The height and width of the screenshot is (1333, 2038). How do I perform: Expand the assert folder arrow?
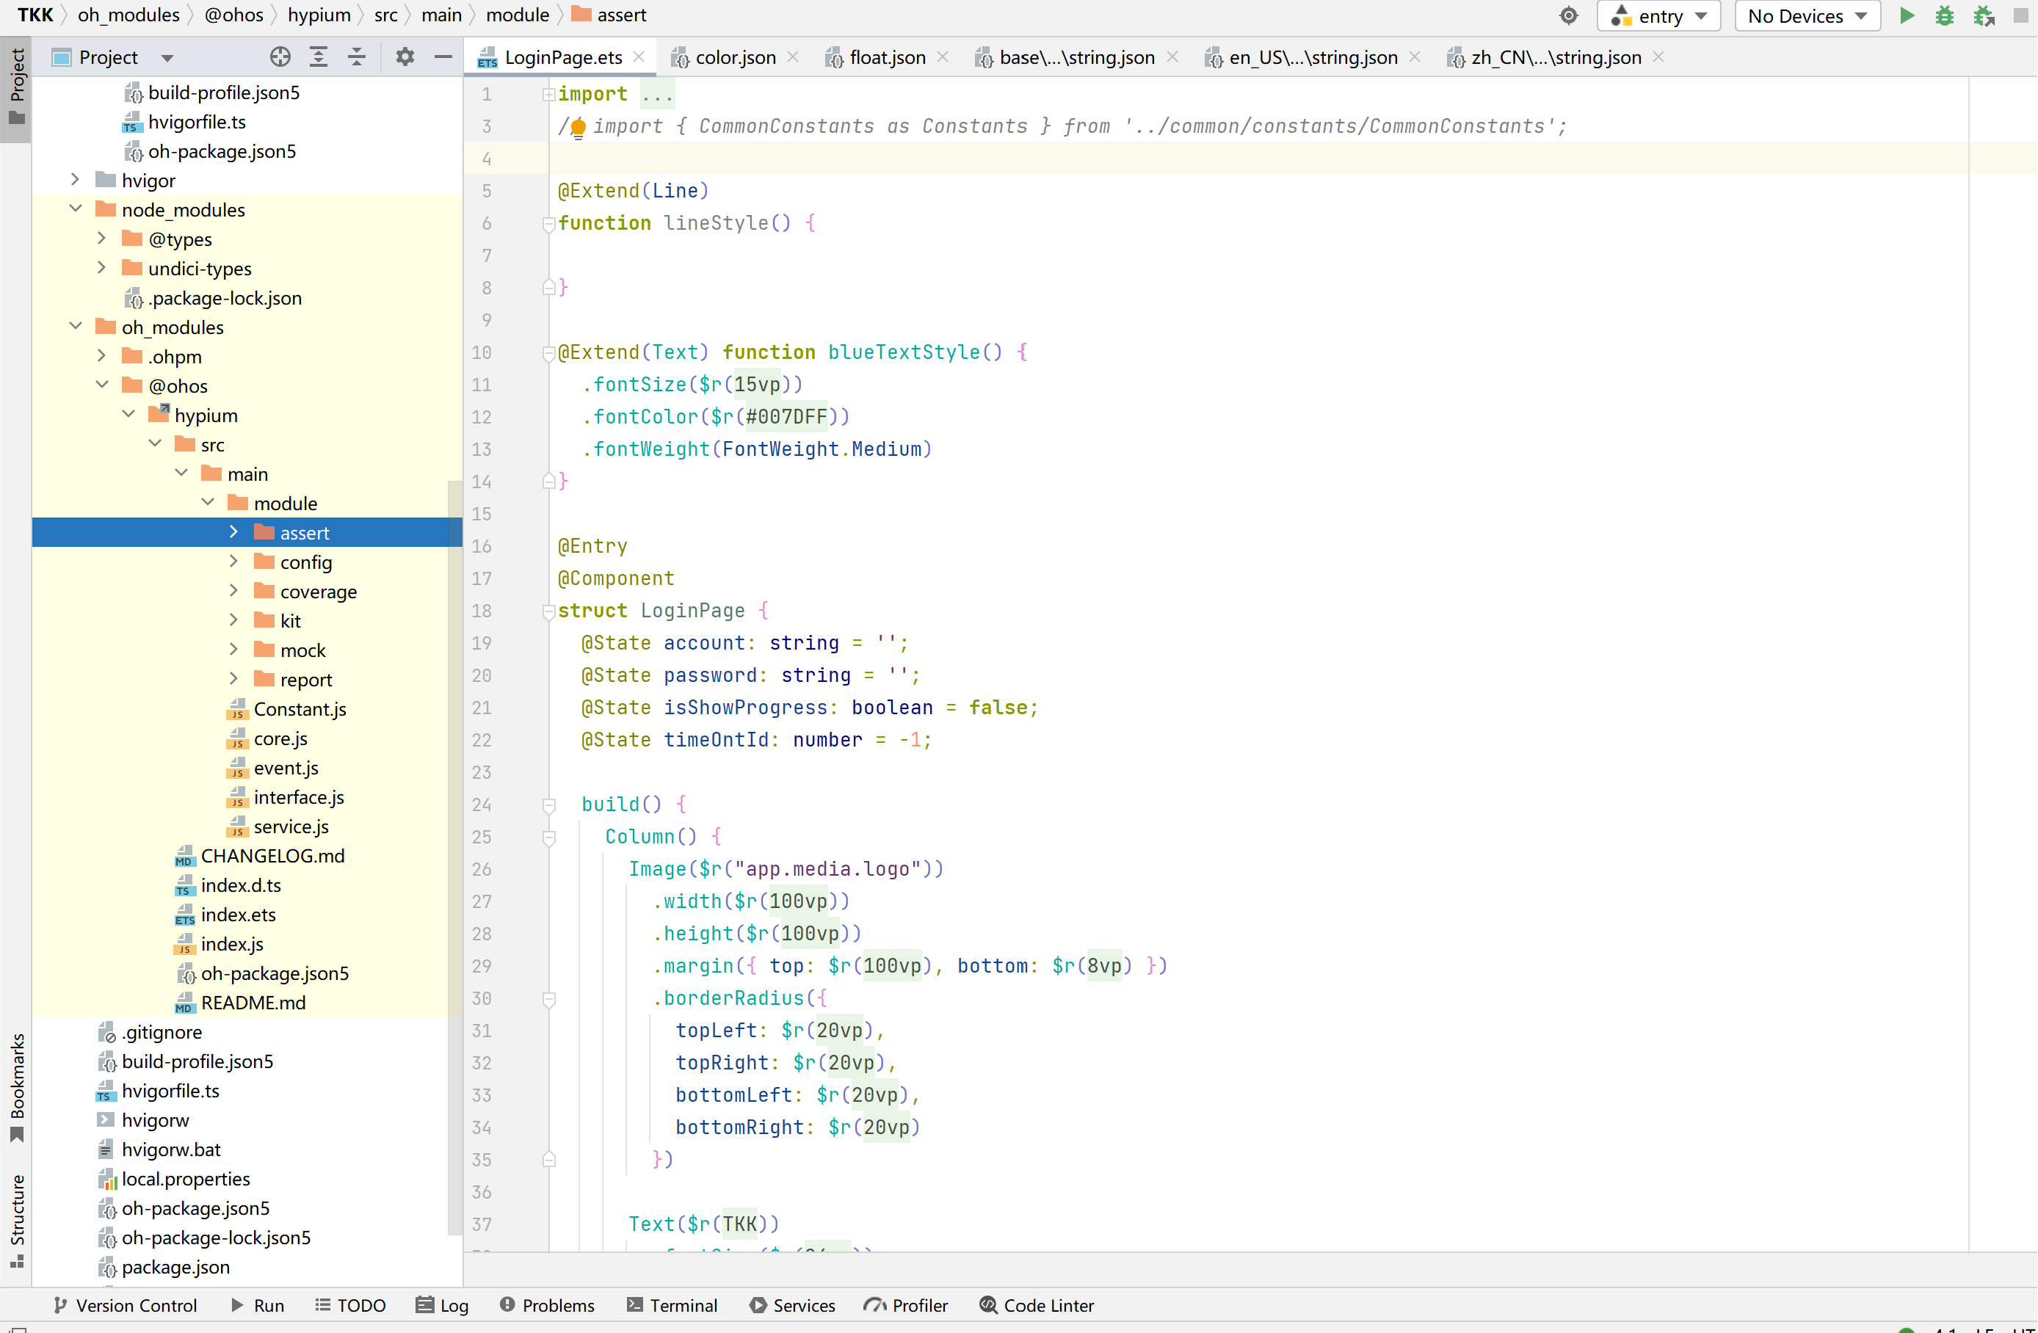(x=233, y=531)
